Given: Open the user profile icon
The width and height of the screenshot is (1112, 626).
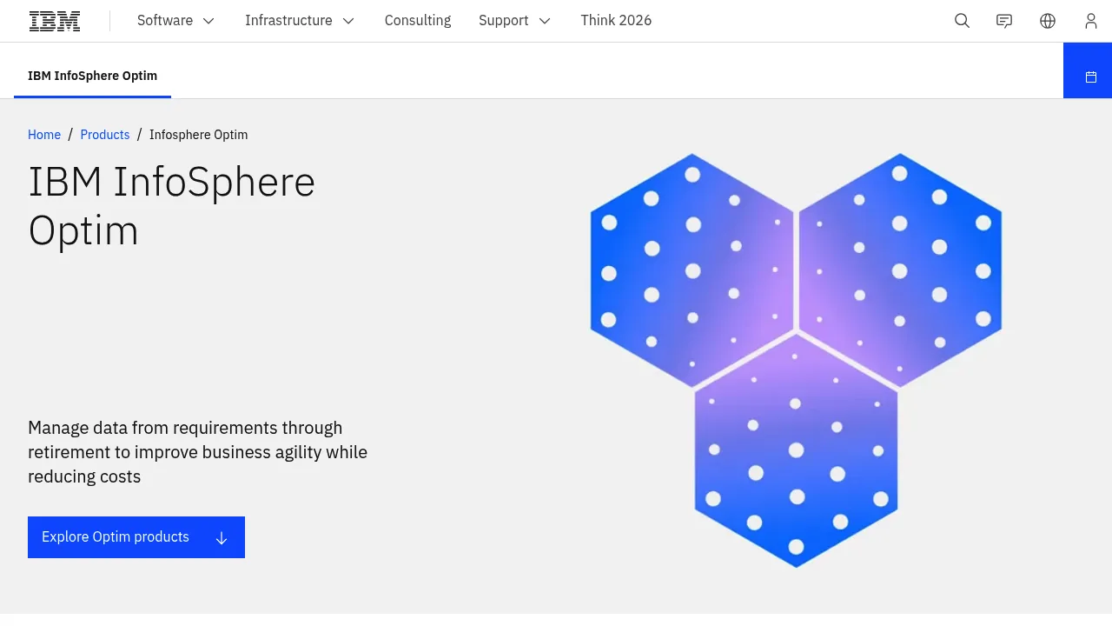Looking at the screenshot, I should pyautogui.click(x=1091, y=21).
